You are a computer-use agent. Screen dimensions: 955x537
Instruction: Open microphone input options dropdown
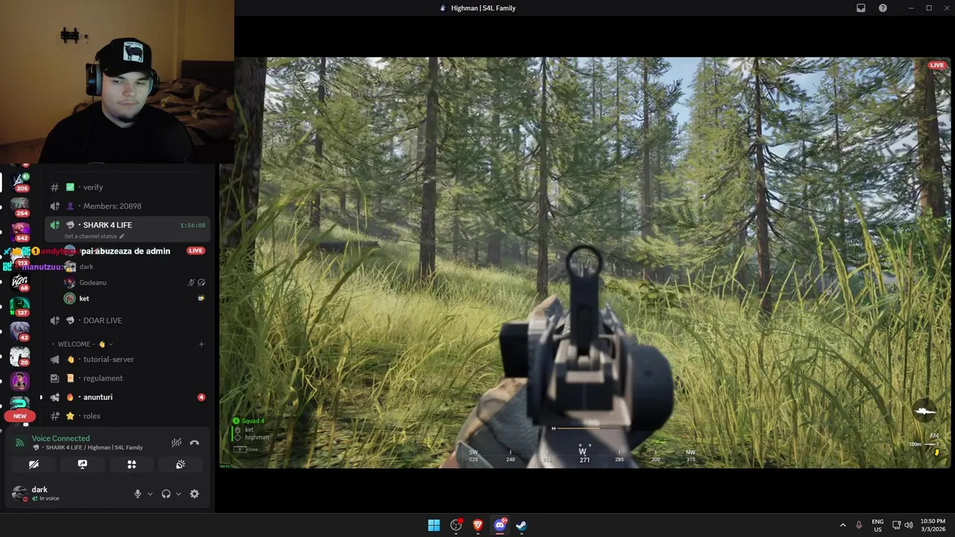[150, 494]
